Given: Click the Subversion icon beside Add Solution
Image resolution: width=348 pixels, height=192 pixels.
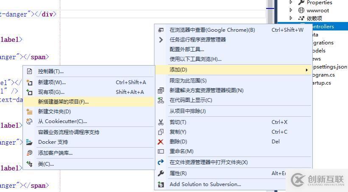Looking at the screenshot, I should pyautogui.click(x=161, y=184).
